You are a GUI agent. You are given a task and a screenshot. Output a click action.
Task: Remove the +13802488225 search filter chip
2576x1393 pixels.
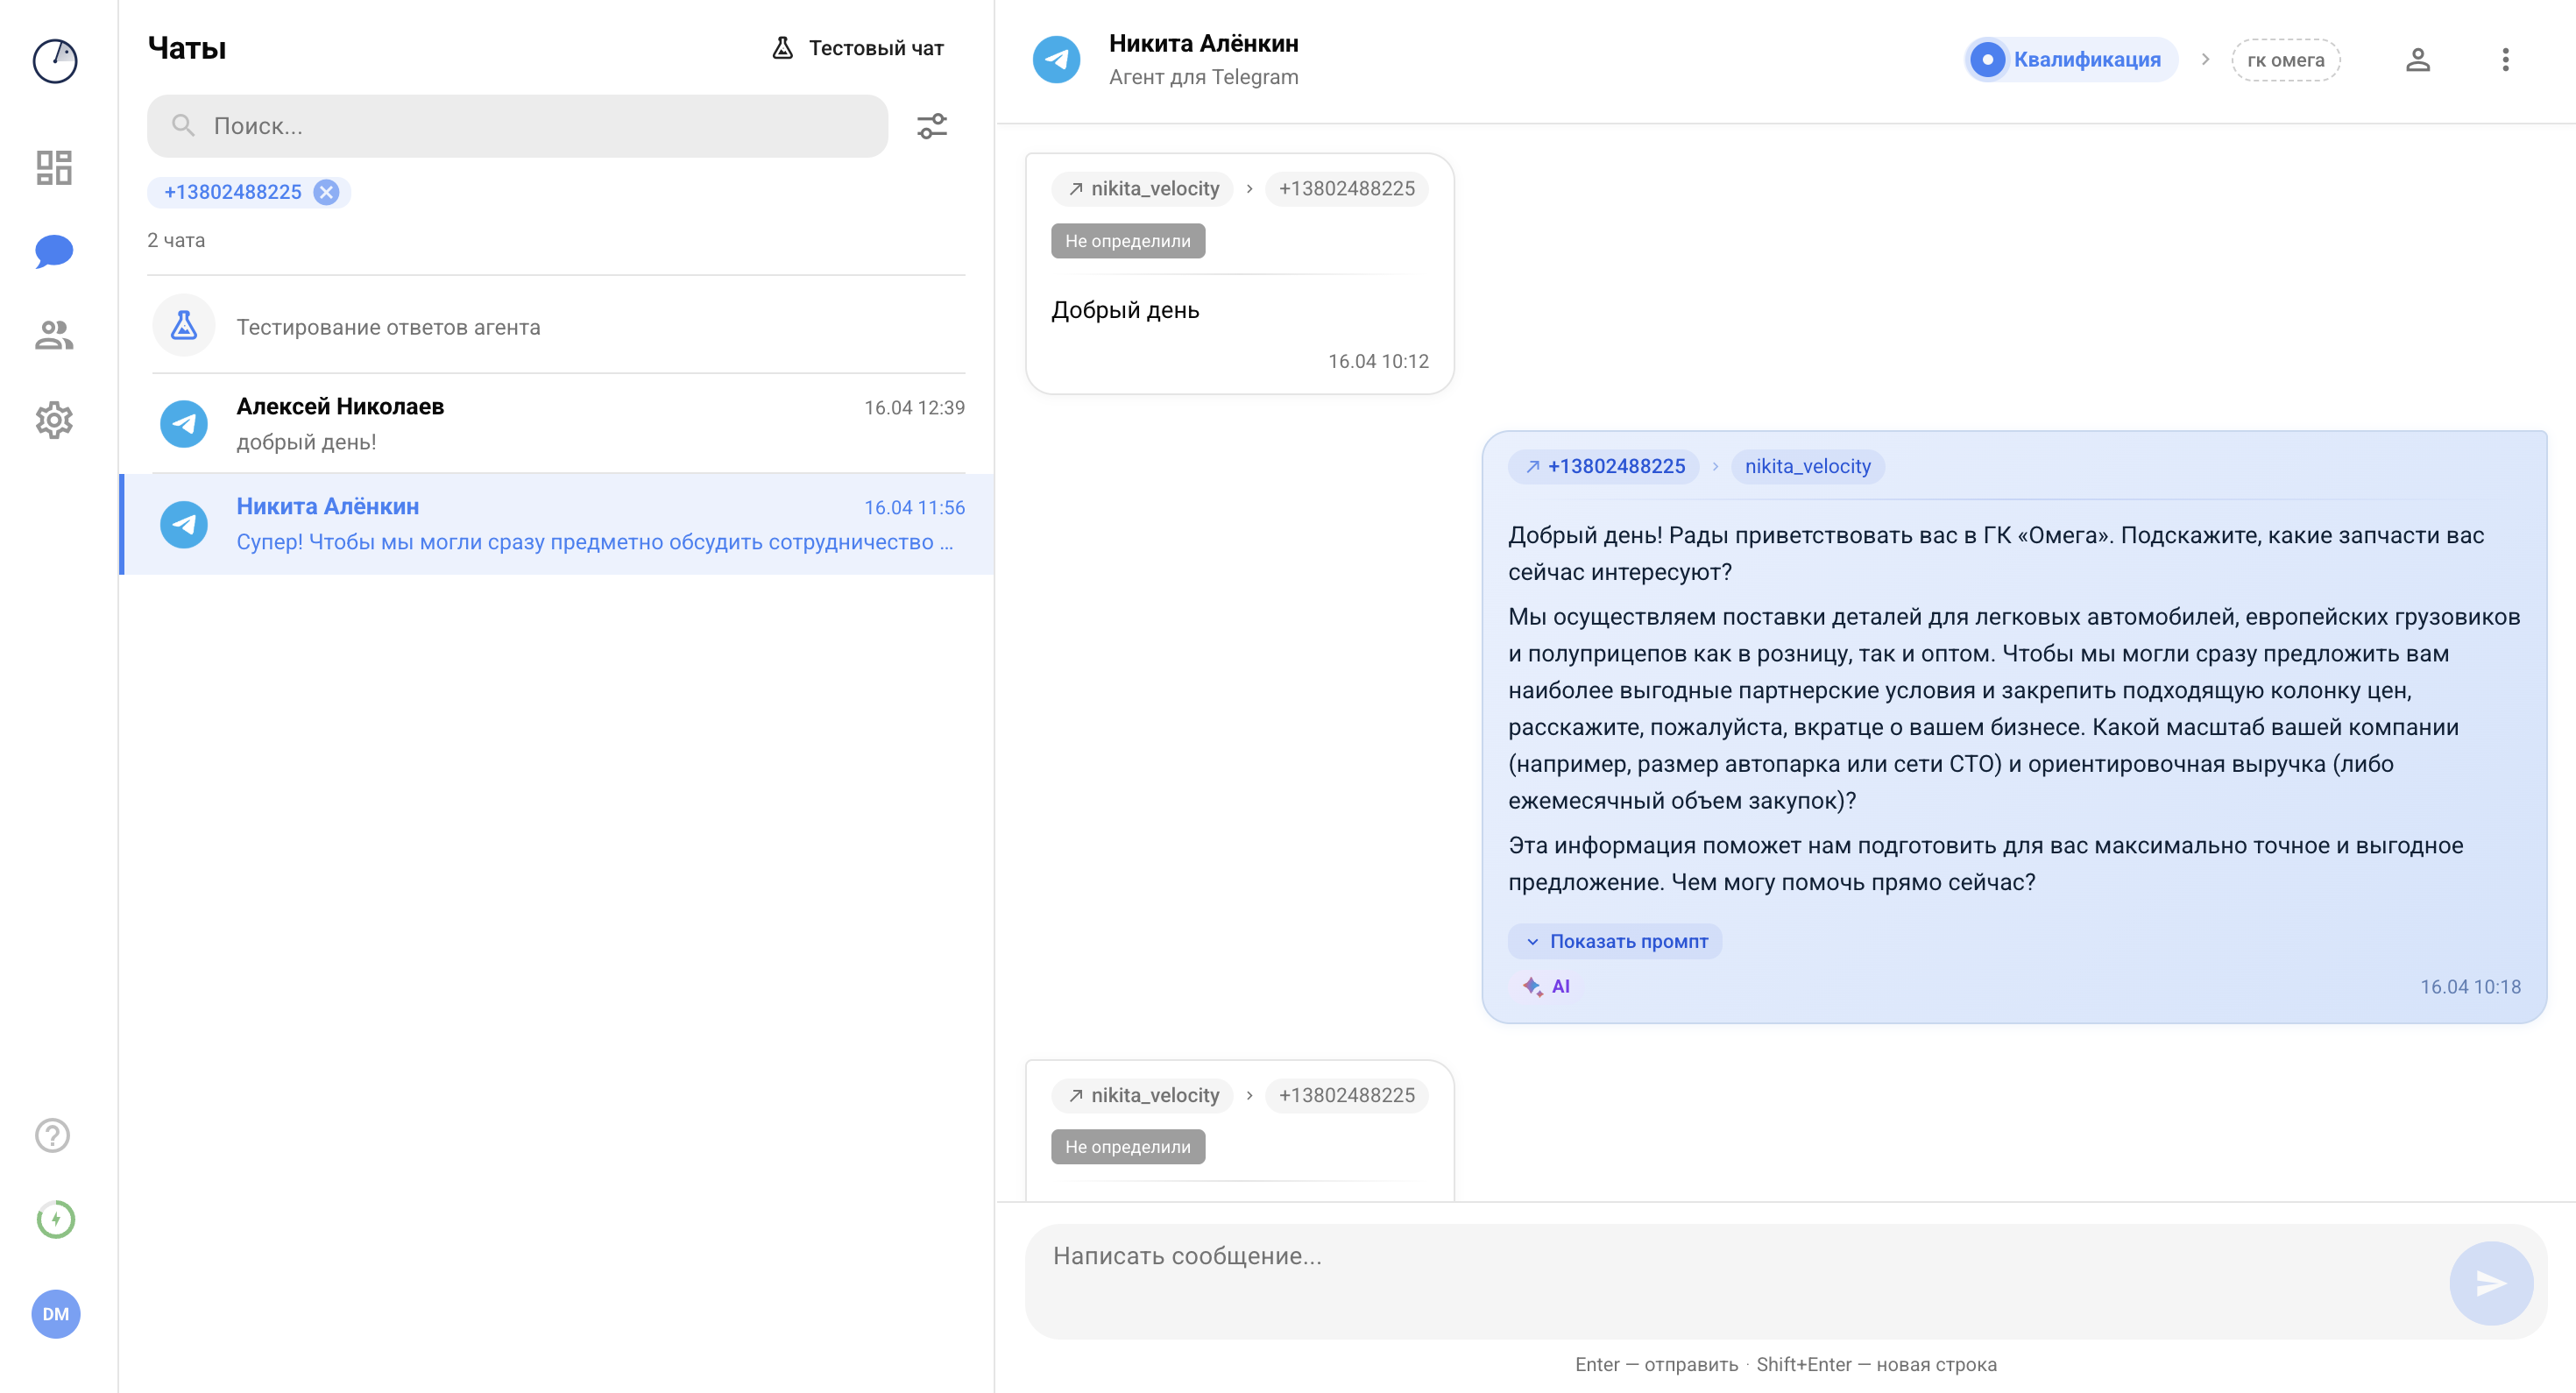[x=325, y=192]
